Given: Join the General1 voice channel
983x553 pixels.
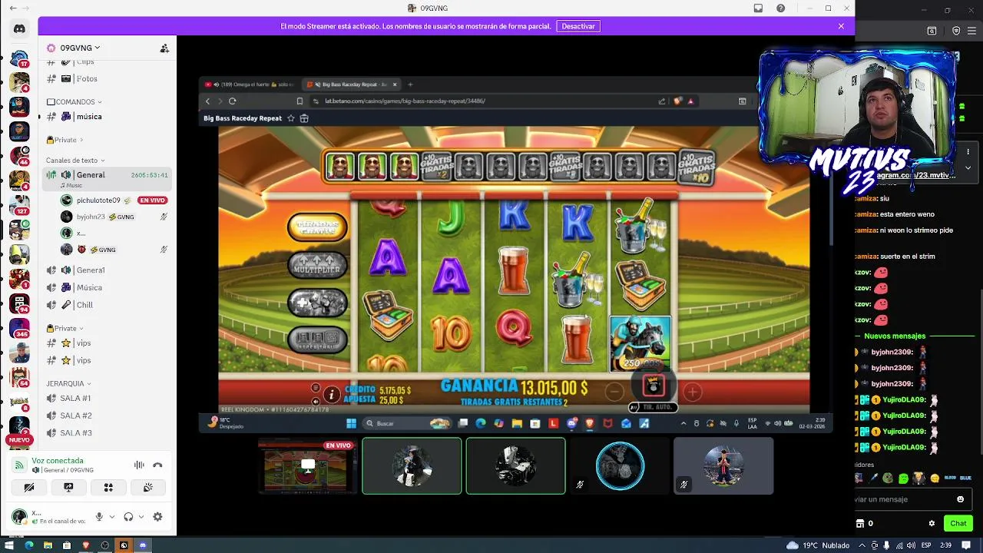Looking at the screenshot, I should coord(106,270).
